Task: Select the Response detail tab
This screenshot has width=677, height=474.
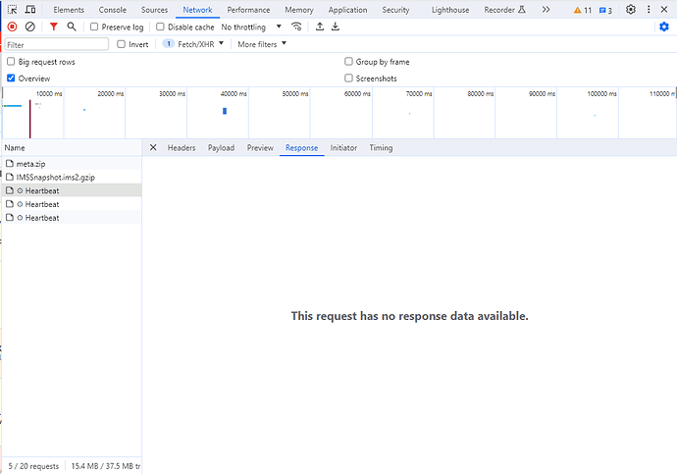Action: tap(301, 147)
